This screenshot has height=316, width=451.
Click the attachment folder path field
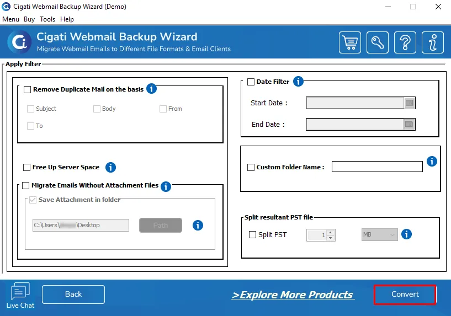[81, 225]
